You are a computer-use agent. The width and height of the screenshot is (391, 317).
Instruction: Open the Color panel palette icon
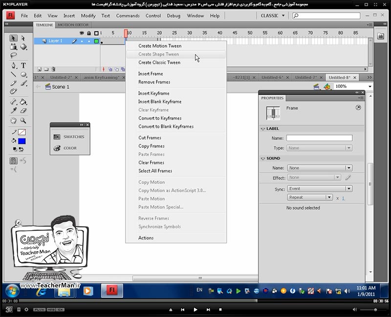click(x=57, y=148)
